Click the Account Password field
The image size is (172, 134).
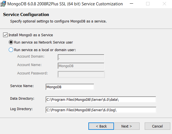point(81,74)
